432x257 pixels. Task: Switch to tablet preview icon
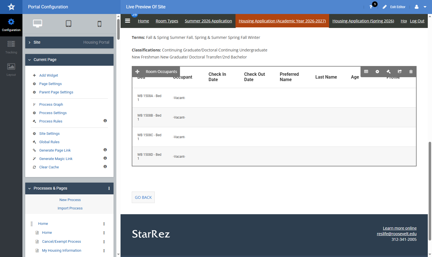(68, 23)
